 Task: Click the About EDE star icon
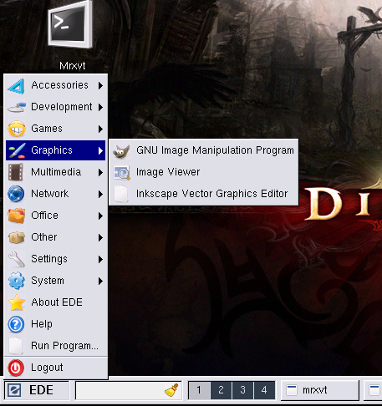17,302
